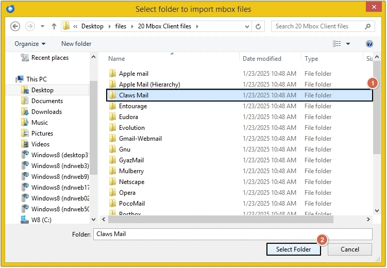Click file list scroll right arrow

pyautogui.click(x=368, y=219)
